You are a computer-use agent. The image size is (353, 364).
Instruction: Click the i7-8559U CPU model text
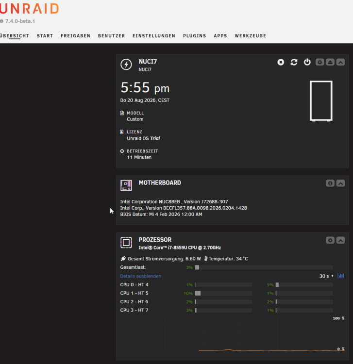180,248
